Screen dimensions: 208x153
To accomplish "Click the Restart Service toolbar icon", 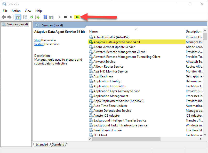I will coord(77,17).
